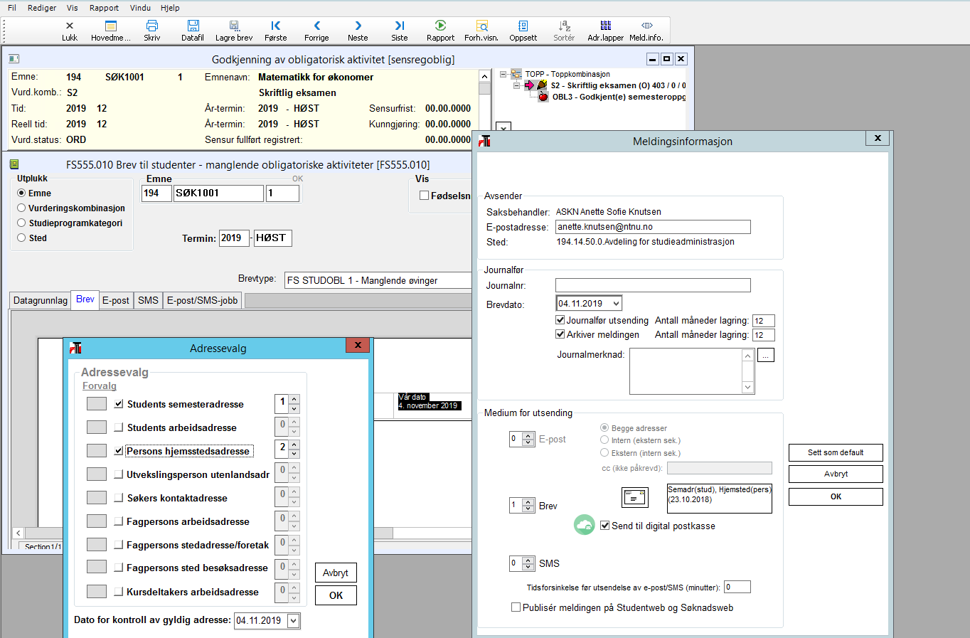Uncheck Students semesteradresse
Viewport: 970px width, 638px height.
[119, 404]
